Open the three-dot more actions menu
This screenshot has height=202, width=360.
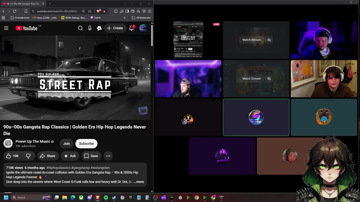point(108,156)
